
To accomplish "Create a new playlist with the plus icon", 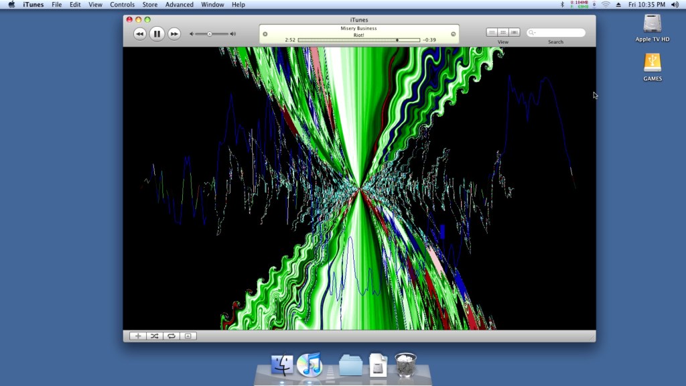I will click(x=138, y=335).
